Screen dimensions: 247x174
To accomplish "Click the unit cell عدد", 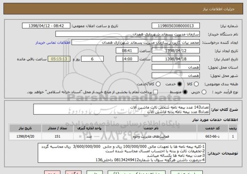I will click(89, 136).
